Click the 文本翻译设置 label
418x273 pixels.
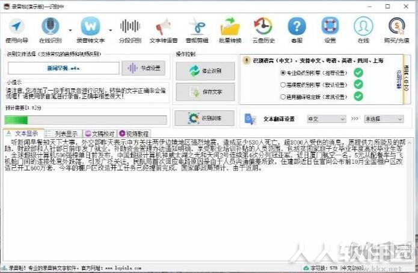click(x=279, y=119)
